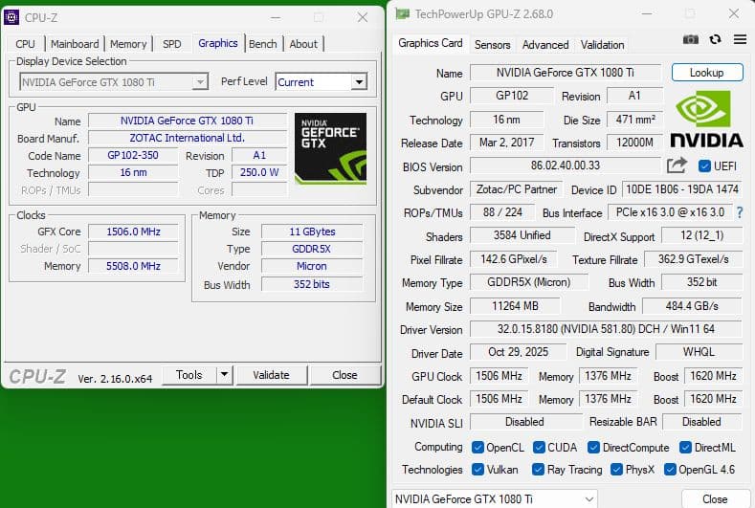Click the GP102-350 code name value
755x508 pixels.
point(133,155)
